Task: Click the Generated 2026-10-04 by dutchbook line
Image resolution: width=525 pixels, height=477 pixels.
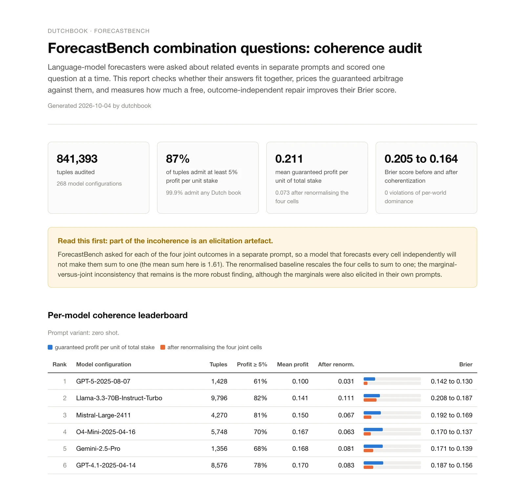Action: [99, 106]
